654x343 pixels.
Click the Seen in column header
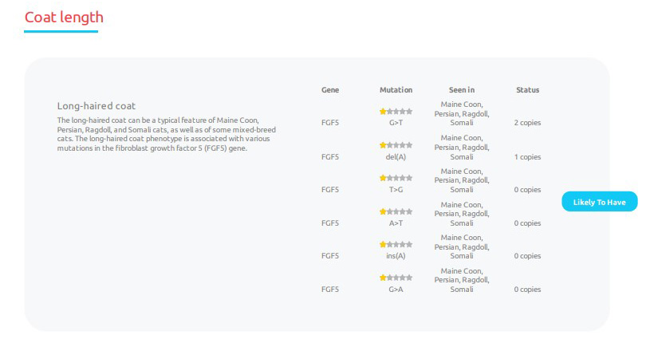click(462, 89)
